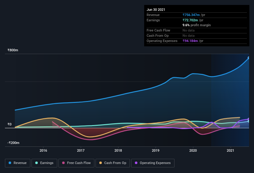Image resolution: width=254 pixels, height=173 pixels.
Task: Click the ₹72.702m earnings value
Action: (190, 20)
